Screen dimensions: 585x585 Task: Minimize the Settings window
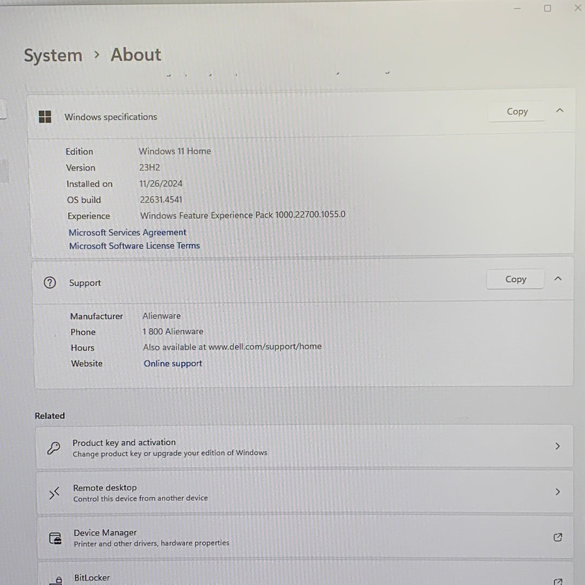point(517,8)
